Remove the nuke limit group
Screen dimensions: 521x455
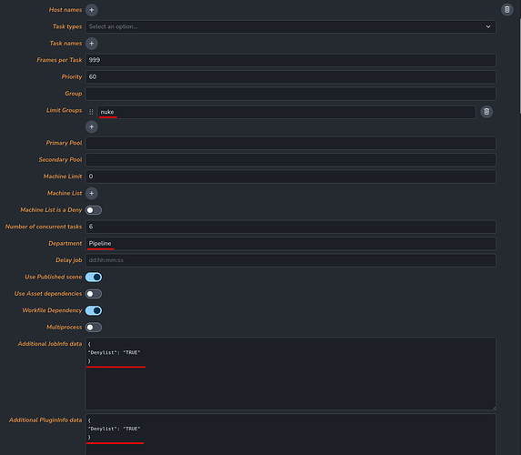[x=486, y=112]
